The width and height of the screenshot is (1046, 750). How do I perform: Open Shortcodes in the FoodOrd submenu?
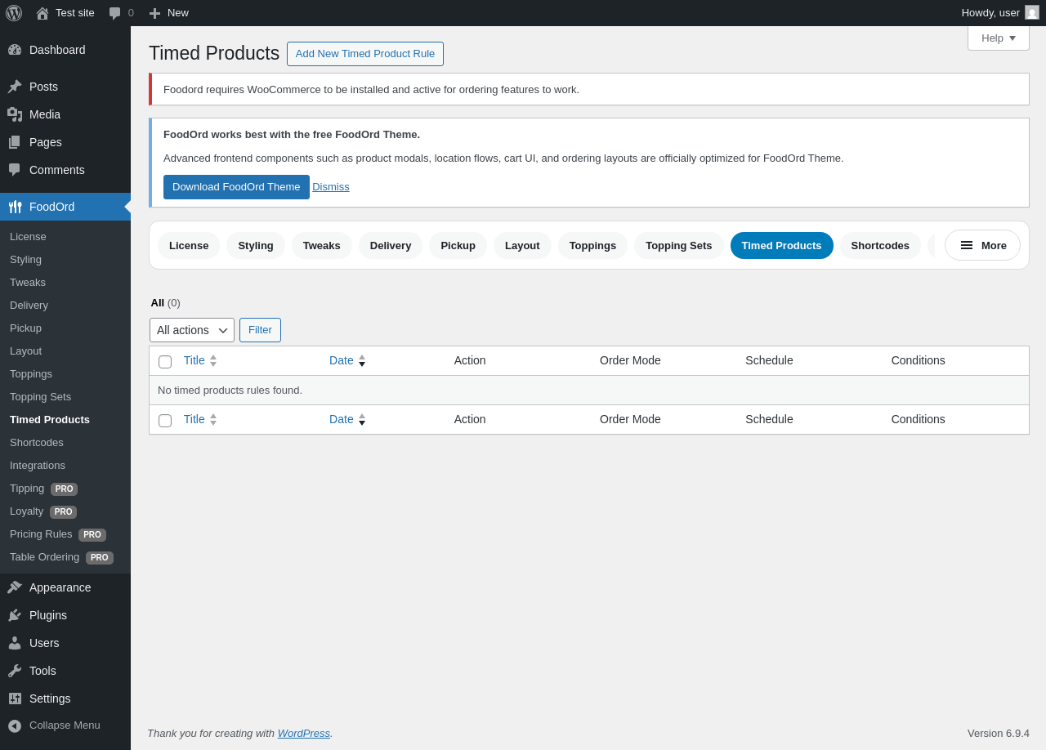(37, 443)
